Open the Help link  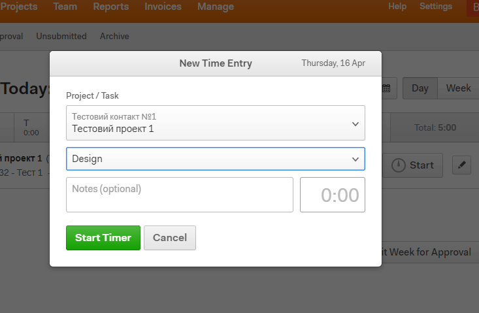(397, 6)
